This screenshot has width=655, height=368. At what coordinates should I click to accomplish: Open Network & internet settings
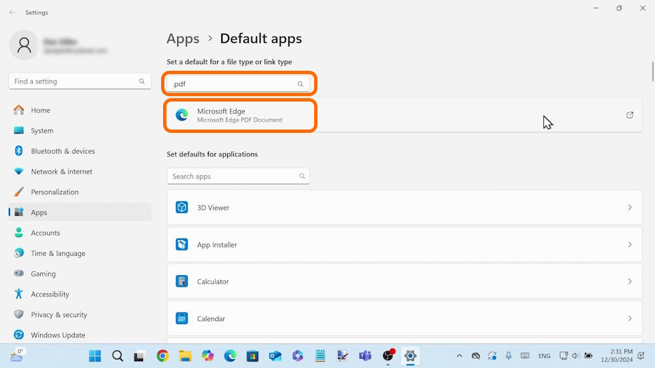pos(80,172)
